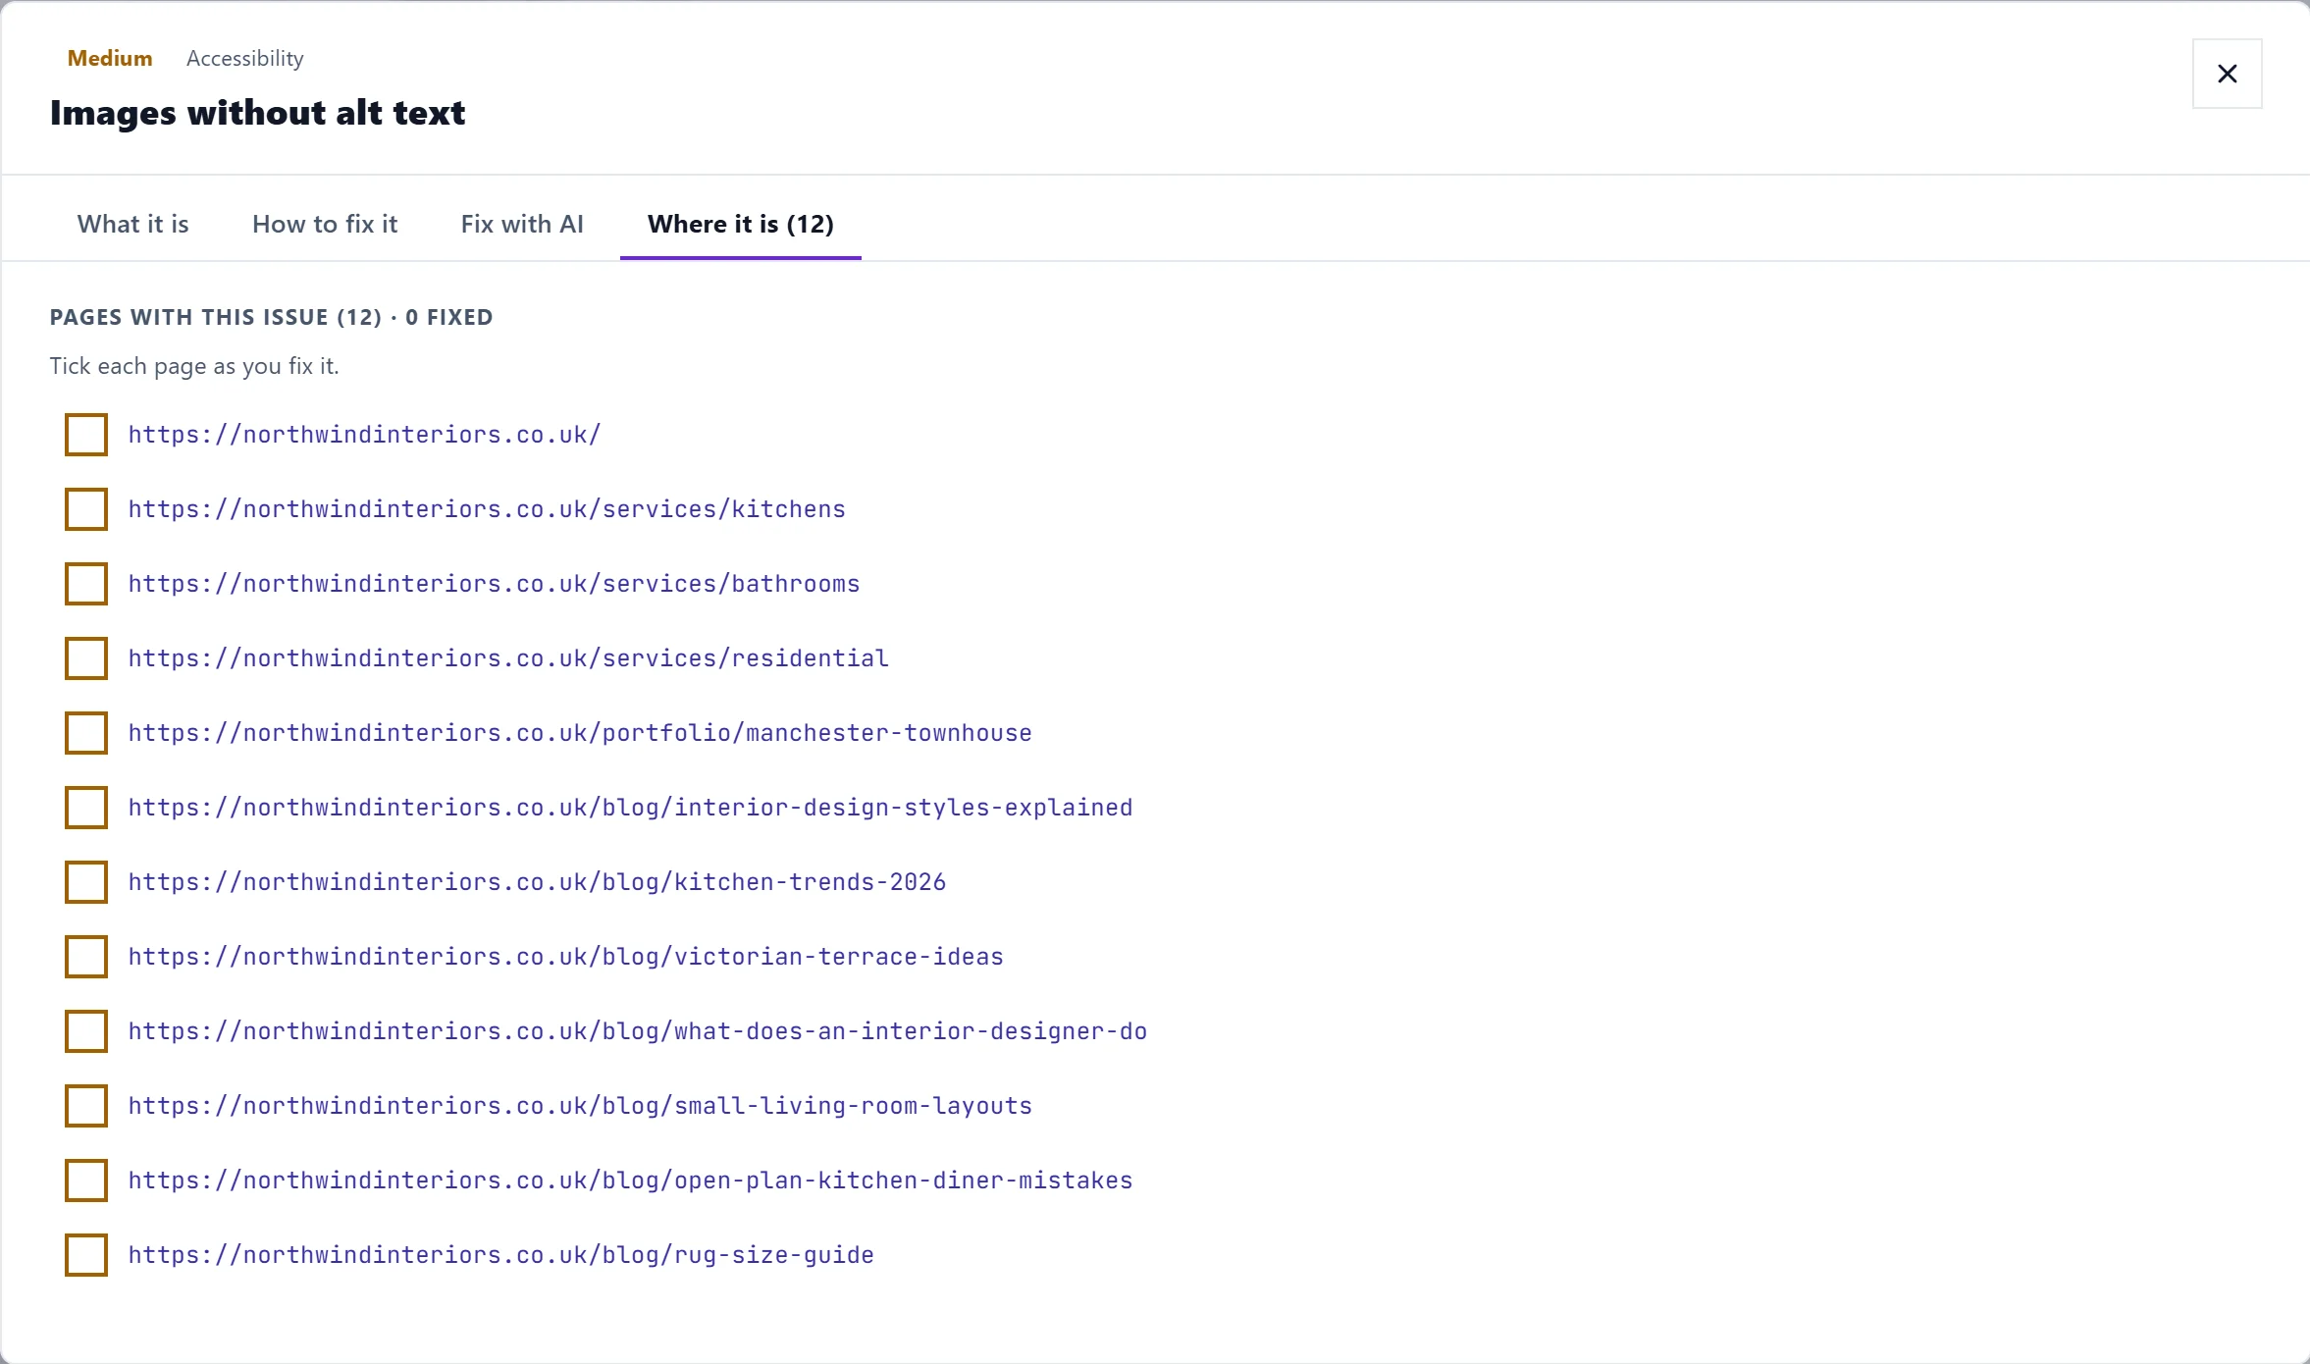Viewport: 2310px width, 1364px height.
Task: Tick the kitchen-trends-2026 checkbox
Action: click(86, 882)
